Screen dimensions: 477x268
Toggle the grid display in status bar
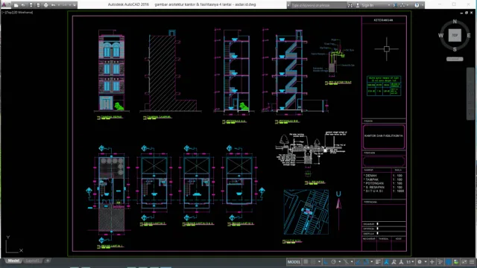306,261
